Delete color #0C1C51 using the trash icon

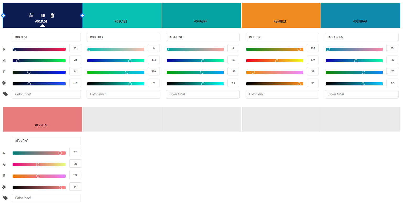pos(52,15)
